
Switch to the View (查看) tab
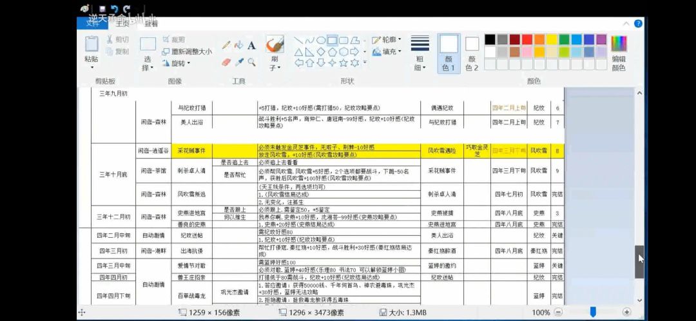pos(151,24)
